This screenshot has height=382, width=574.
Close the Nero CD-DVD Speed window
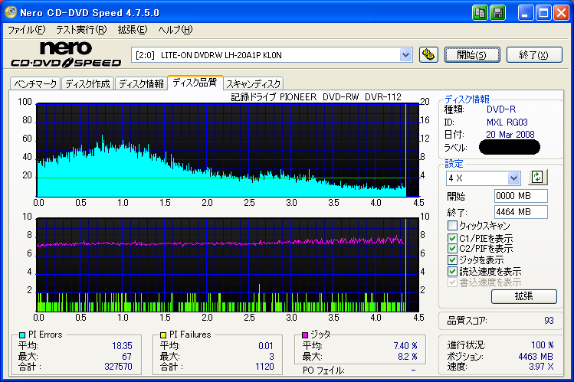(561, 13)
